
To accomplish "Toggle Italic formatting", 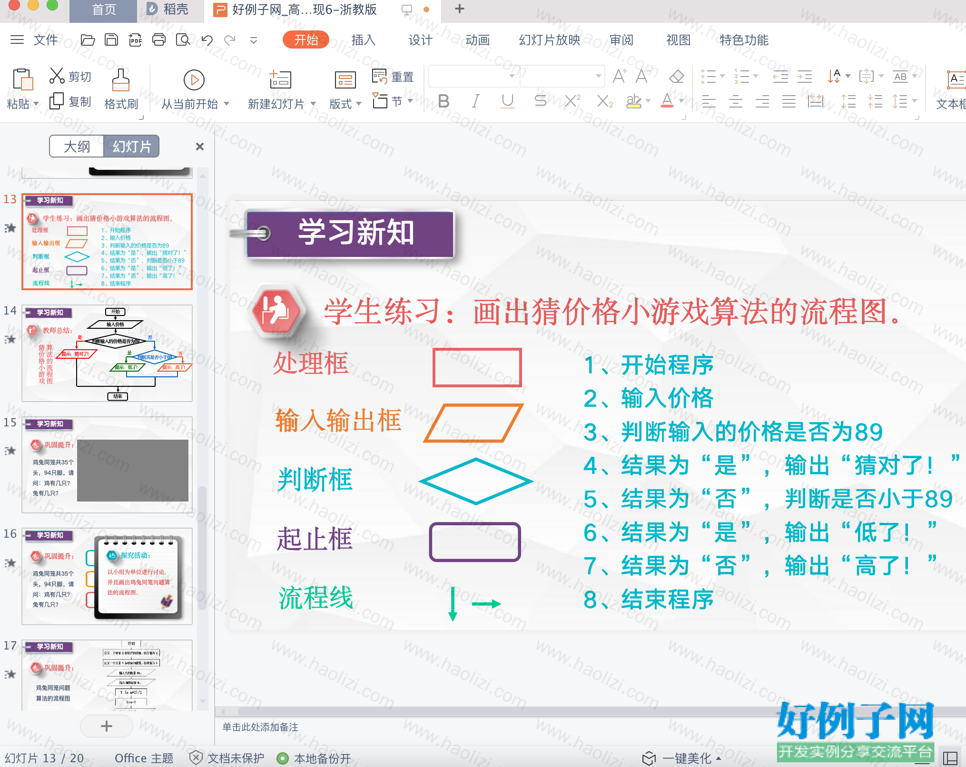I will tap(475, 101).
